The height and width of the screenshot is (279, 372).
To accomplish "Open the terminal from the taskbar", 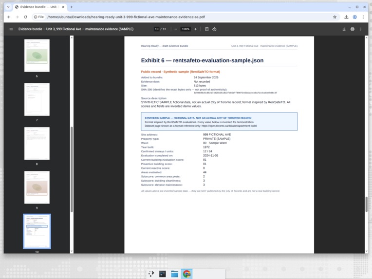I will click(163, 274).
